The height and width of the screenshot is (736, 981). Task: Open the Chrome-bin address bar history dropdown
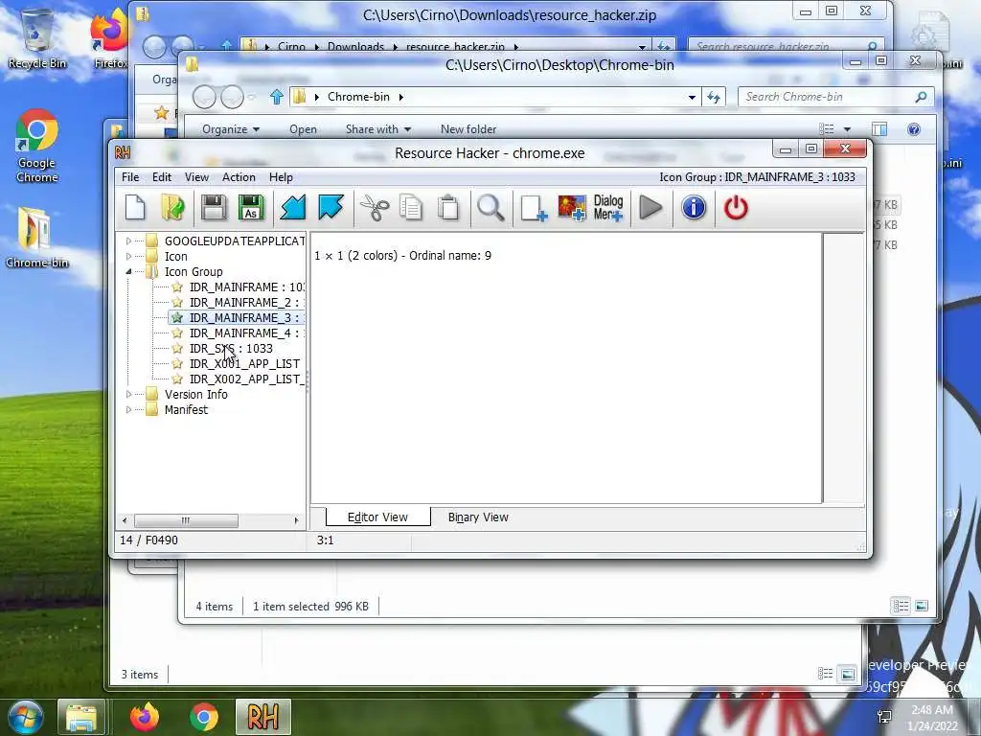pyautogui.click(x=692, y=97)
